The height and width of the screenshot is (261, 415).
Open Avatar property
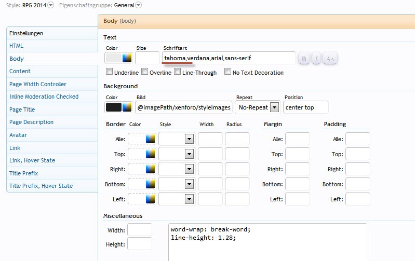pyautogui.click(x=52, y=135)
